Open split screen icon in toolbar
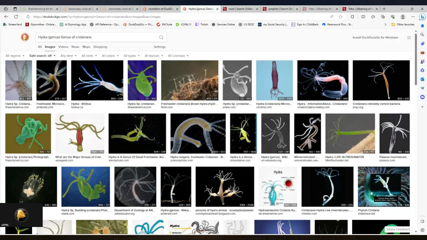 tap(363, 17)
